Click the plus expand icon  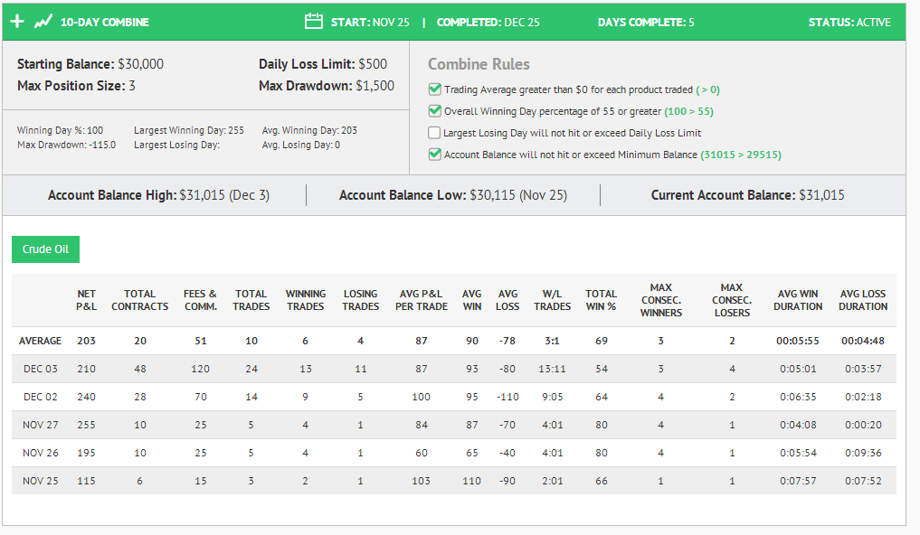point(17,22)
